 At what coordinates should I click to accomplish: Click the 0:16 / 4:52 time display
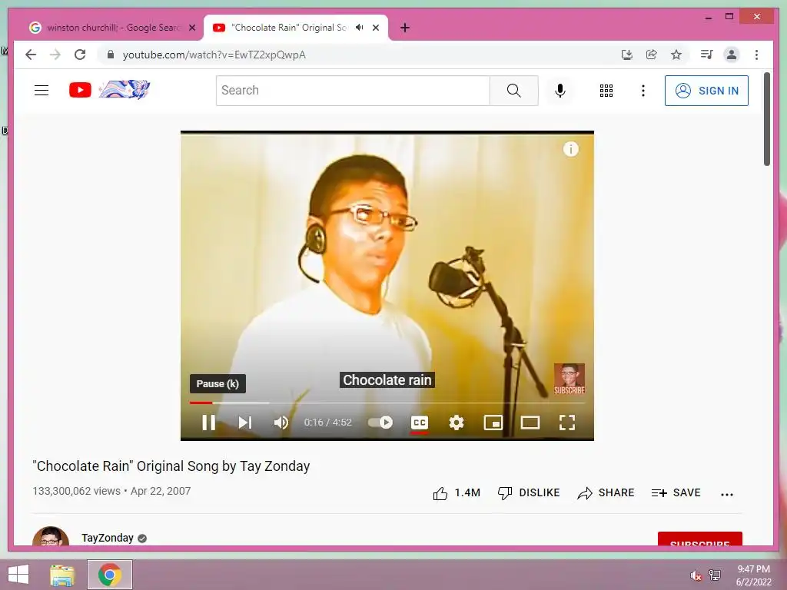(327, 423)
